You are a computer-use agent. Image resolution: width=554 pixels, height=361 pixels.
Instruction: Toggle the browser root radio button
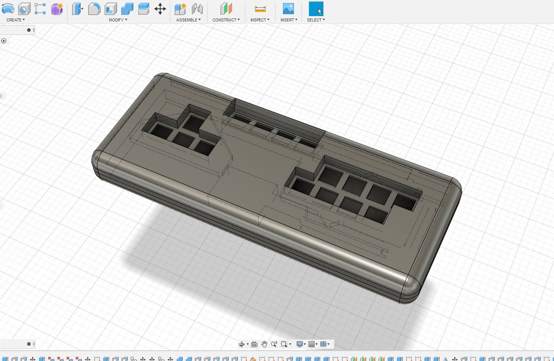[4, 41]
